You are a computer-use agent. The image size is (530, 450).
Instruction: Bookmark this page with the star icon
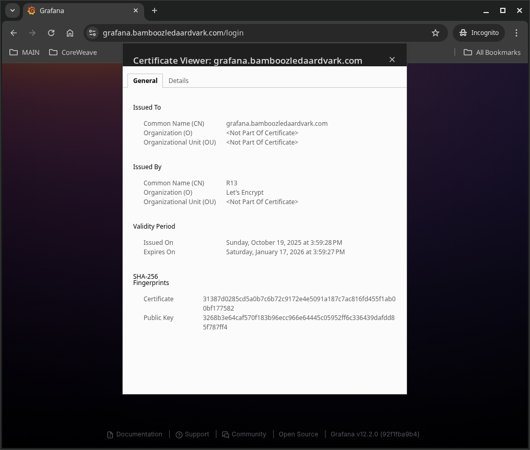[x=435, y=32]
